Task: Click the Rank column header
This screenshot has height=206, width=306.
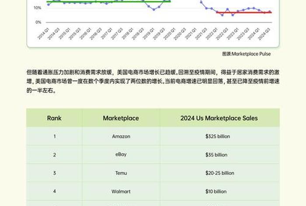Action: coord(54,118)
